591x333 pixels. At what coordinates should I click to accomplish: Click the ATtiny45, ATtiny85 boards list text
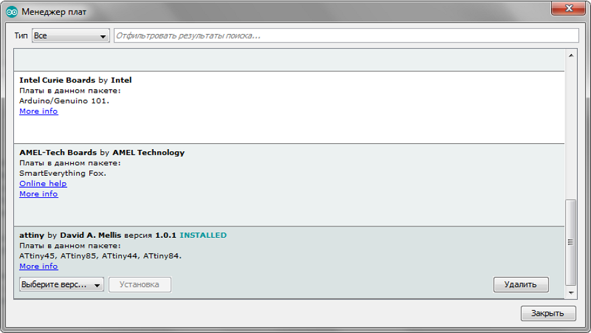pyautogui.click(x=100, y=256)
